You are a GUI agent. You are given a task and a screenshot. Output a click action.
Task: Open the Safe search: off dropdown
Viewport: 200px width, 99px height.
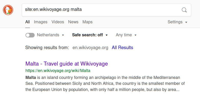90,35
